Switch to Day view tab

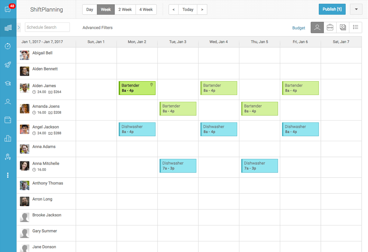tap(90, 9)
